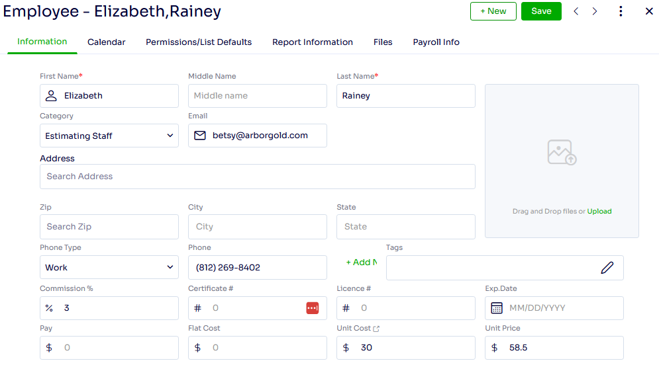The image size is (659, 365).
Task: Click the envelope icon in Email field
Action: click(200, 136)
